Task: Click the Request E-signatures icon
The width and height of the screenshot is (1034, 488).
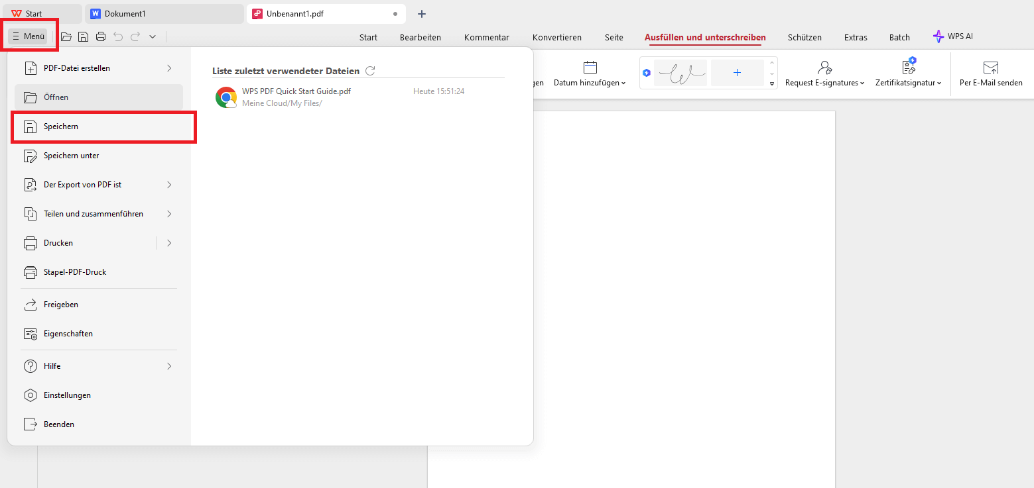Action: [x=824, y=67]
